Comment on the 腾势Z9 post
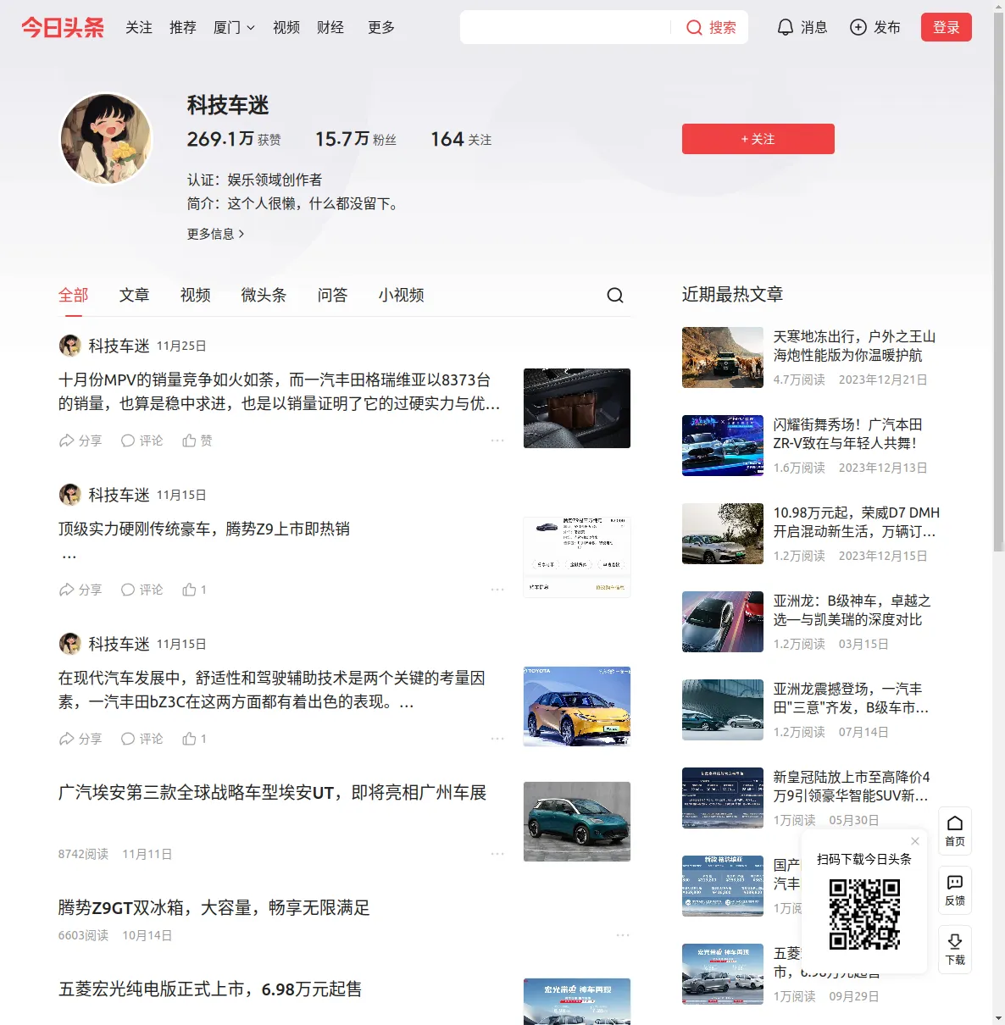Image resolution: width=1005 pixels, height=1025 pixels. click(x=142, y=590)
